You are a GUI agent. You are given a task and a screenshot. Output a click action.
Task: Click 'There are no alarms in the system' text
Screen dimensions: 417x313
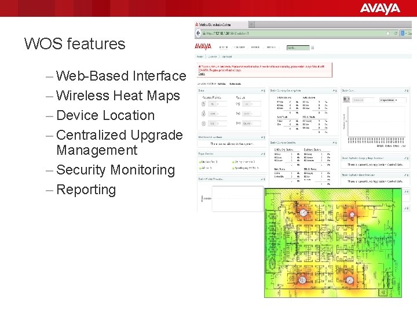click(232, 144)
